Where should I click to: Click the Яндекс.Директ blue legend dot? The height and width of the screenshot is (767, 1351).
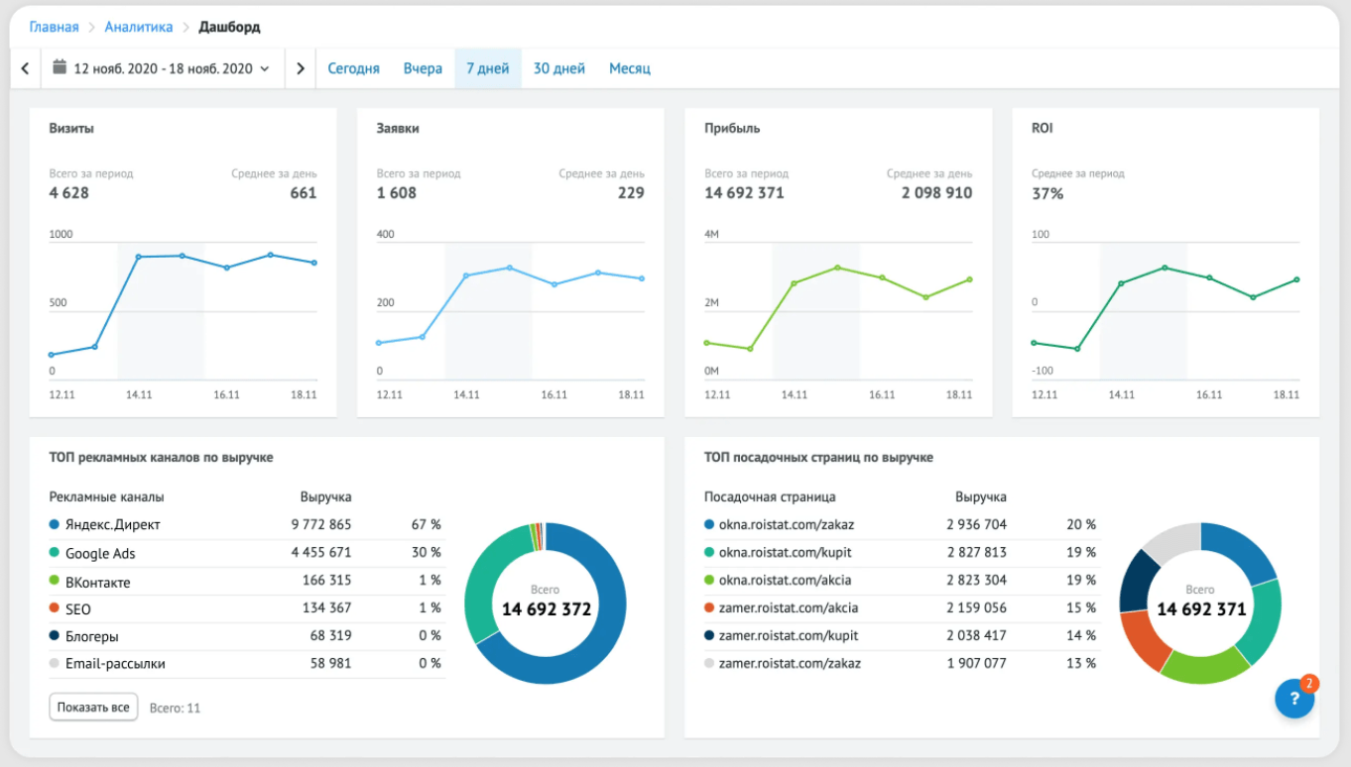(54, 525)
